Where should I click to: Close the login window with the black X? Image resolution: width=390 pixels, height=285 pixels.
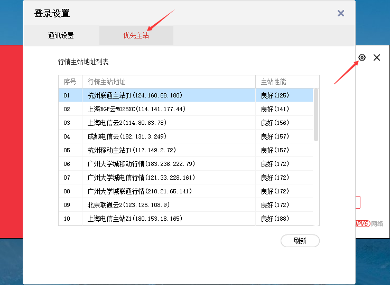pyautogui.click(x=377, y=57)
